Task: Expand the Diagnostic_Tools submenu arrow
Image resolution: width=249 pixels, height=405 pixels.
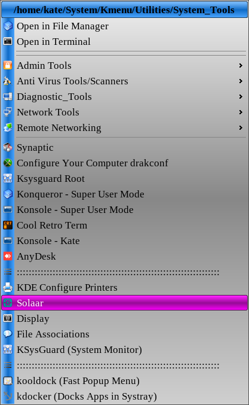Action: (241, 96)
